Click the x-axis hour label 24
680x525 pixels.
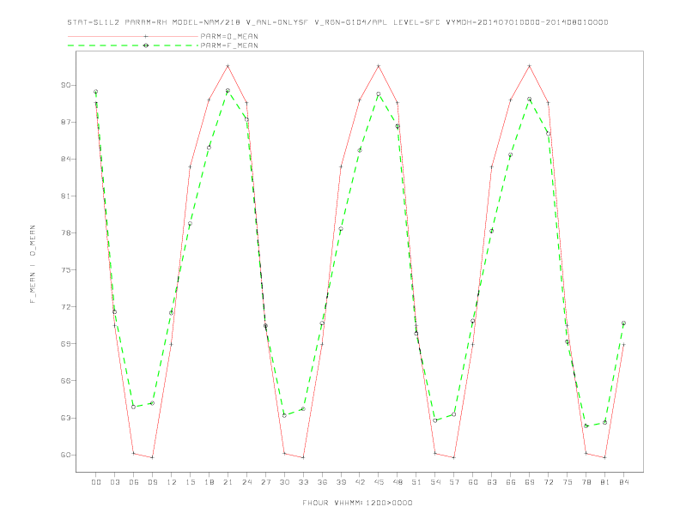[246, 482]
